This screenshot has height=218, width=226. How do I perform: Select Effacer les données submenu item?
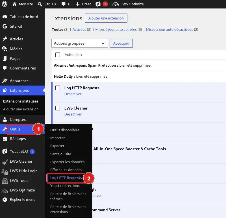(66, 170)
